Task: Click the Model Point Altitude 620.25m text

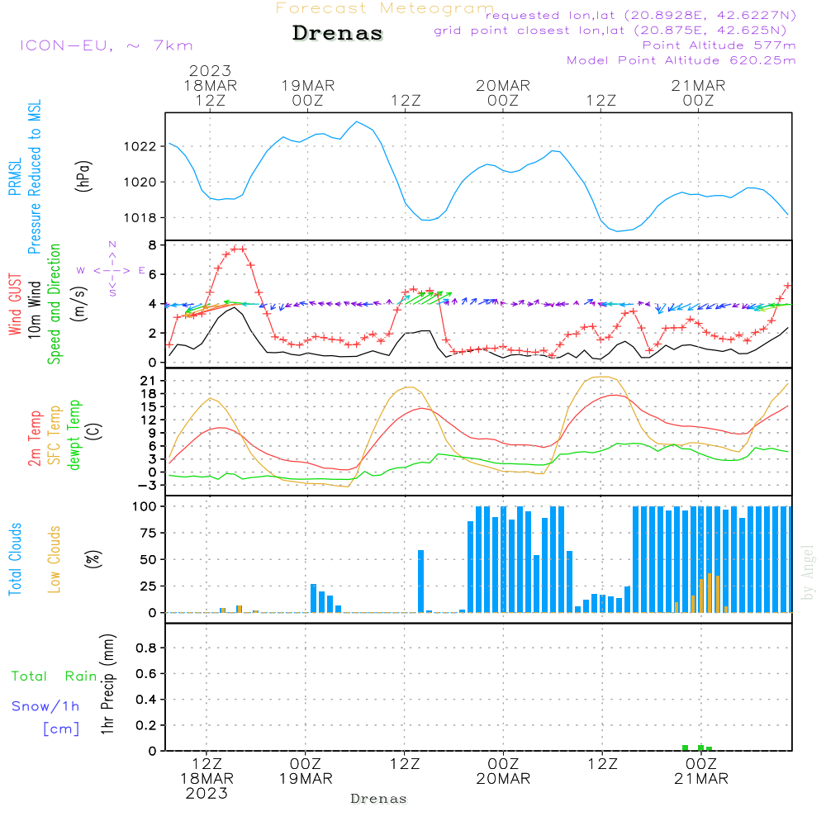Action: point(681,60)
